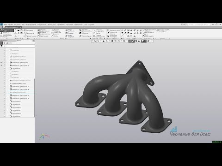
Task: Select the Скругление fillet command in ribbon
Action: [43, 36]
